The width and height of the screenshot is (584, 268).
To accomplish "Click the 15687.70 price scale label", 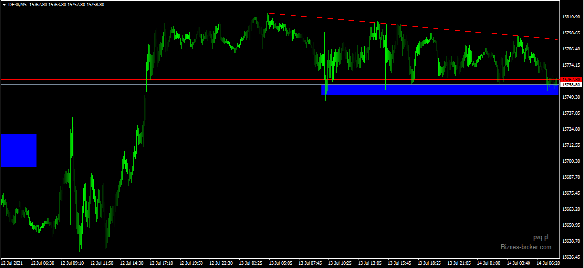I will coord(571,177).
